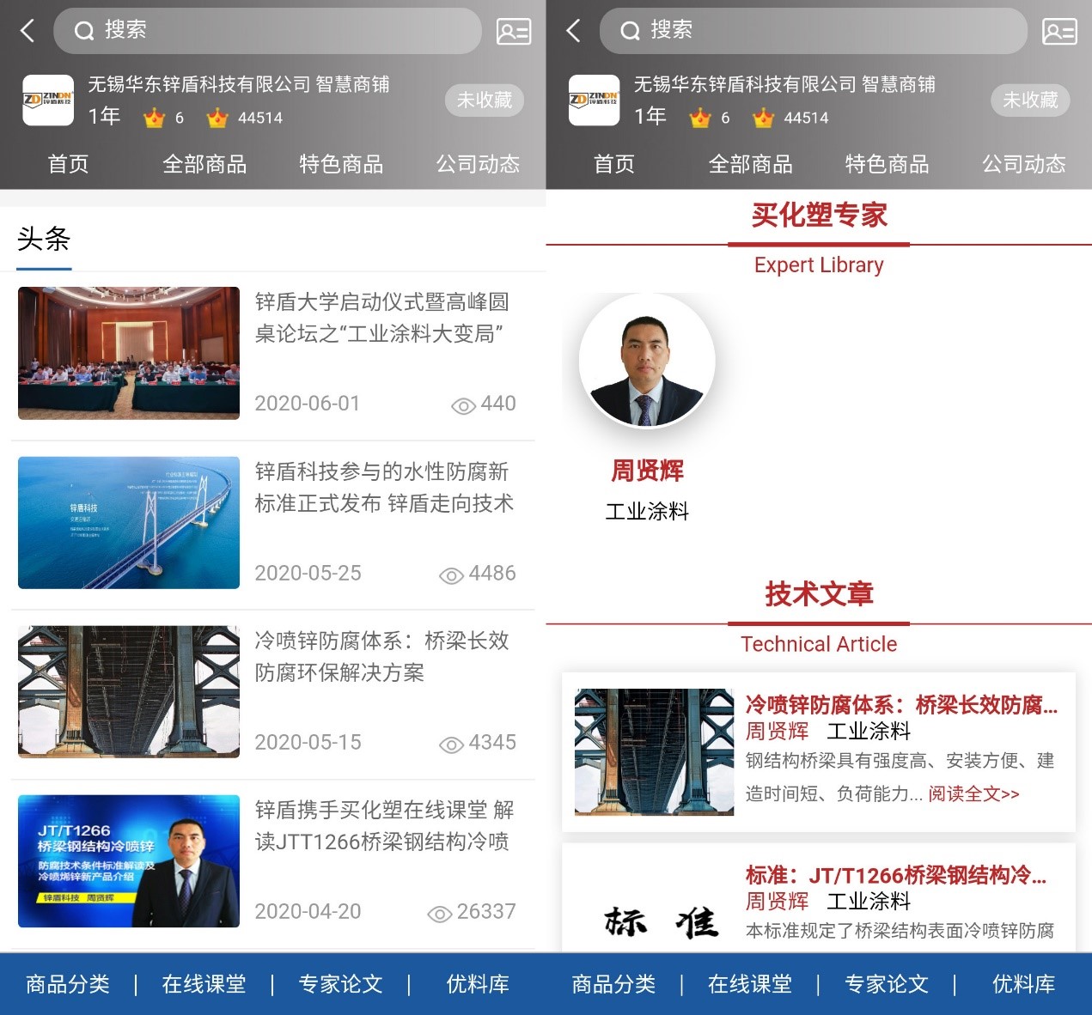Switch to 全部商品 tab on right screen
1092x1015 pixels.
750,164
